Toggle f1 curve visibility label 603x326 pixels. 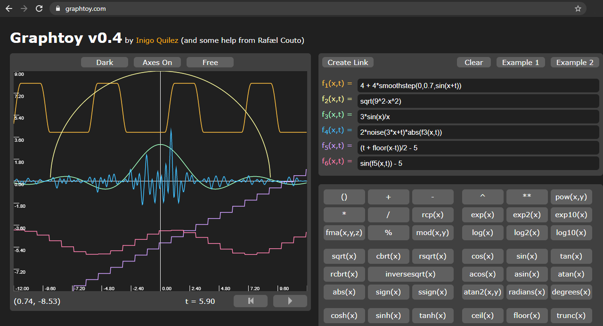337,83
